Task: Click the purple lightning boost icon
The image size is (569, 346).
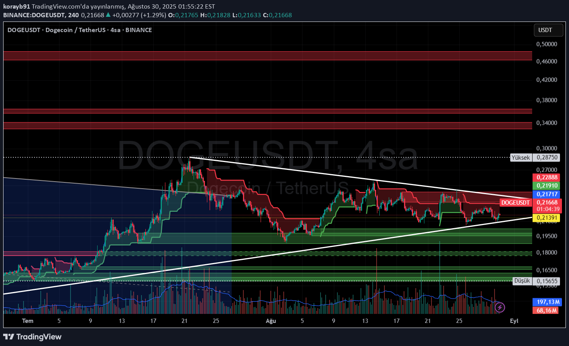Action: pos(499,308)
